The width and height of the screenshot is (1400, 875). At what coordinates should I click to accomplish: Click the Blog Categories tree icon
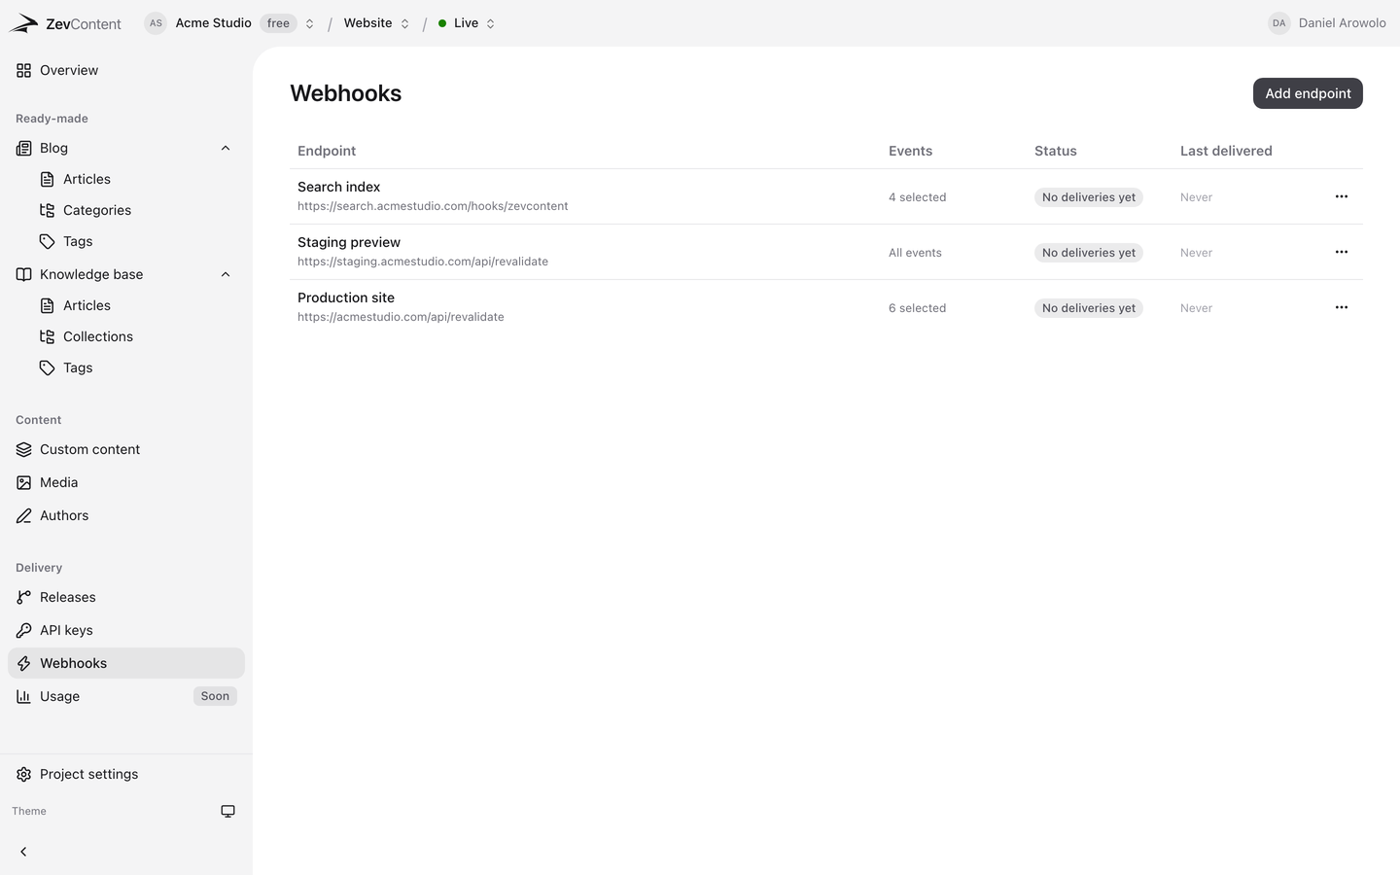47,210
